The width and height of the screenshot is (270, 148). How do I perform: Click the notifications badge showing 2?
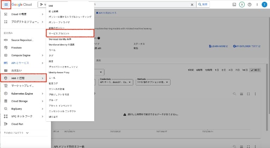[x=242, y=5]
